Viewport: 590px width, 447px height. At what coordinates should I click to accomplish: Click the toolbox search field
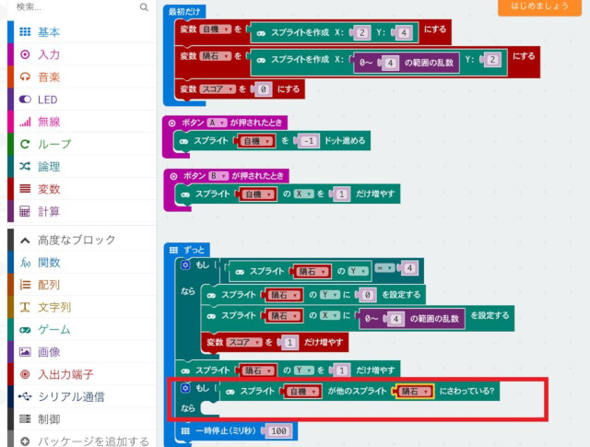coord(74,7)
